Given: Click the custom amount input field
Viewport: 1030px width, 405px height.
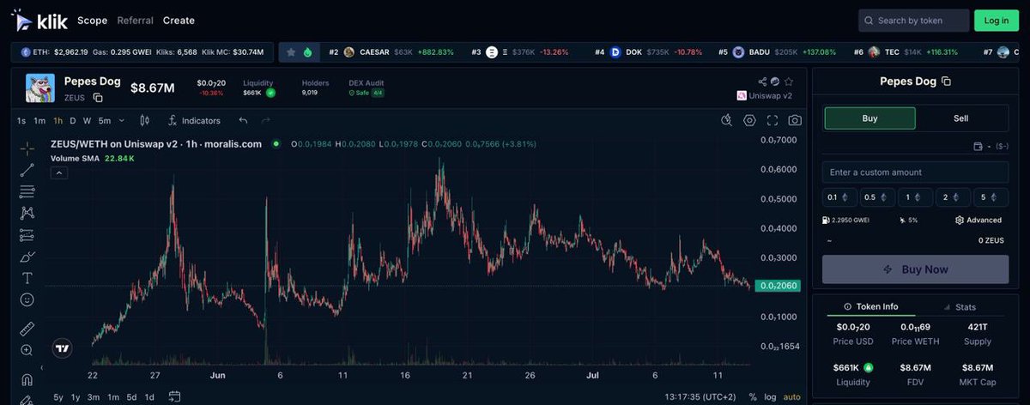Looking at the screenshot, I should pyautogui.click(x=915, y=172).
